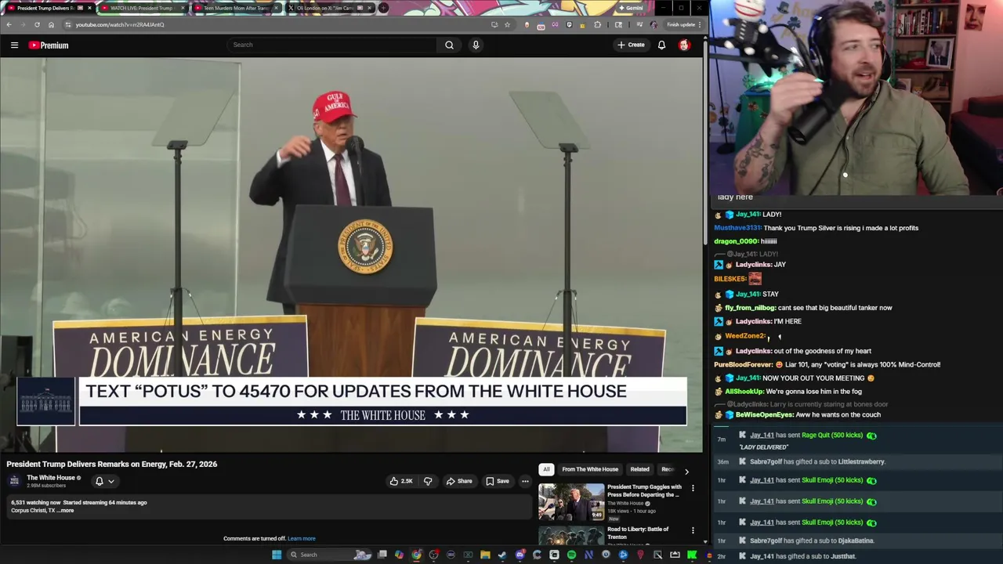Open the Gemini button in the tab strip
Screen dimensions: 1003x564
click(x=631, y=8)
